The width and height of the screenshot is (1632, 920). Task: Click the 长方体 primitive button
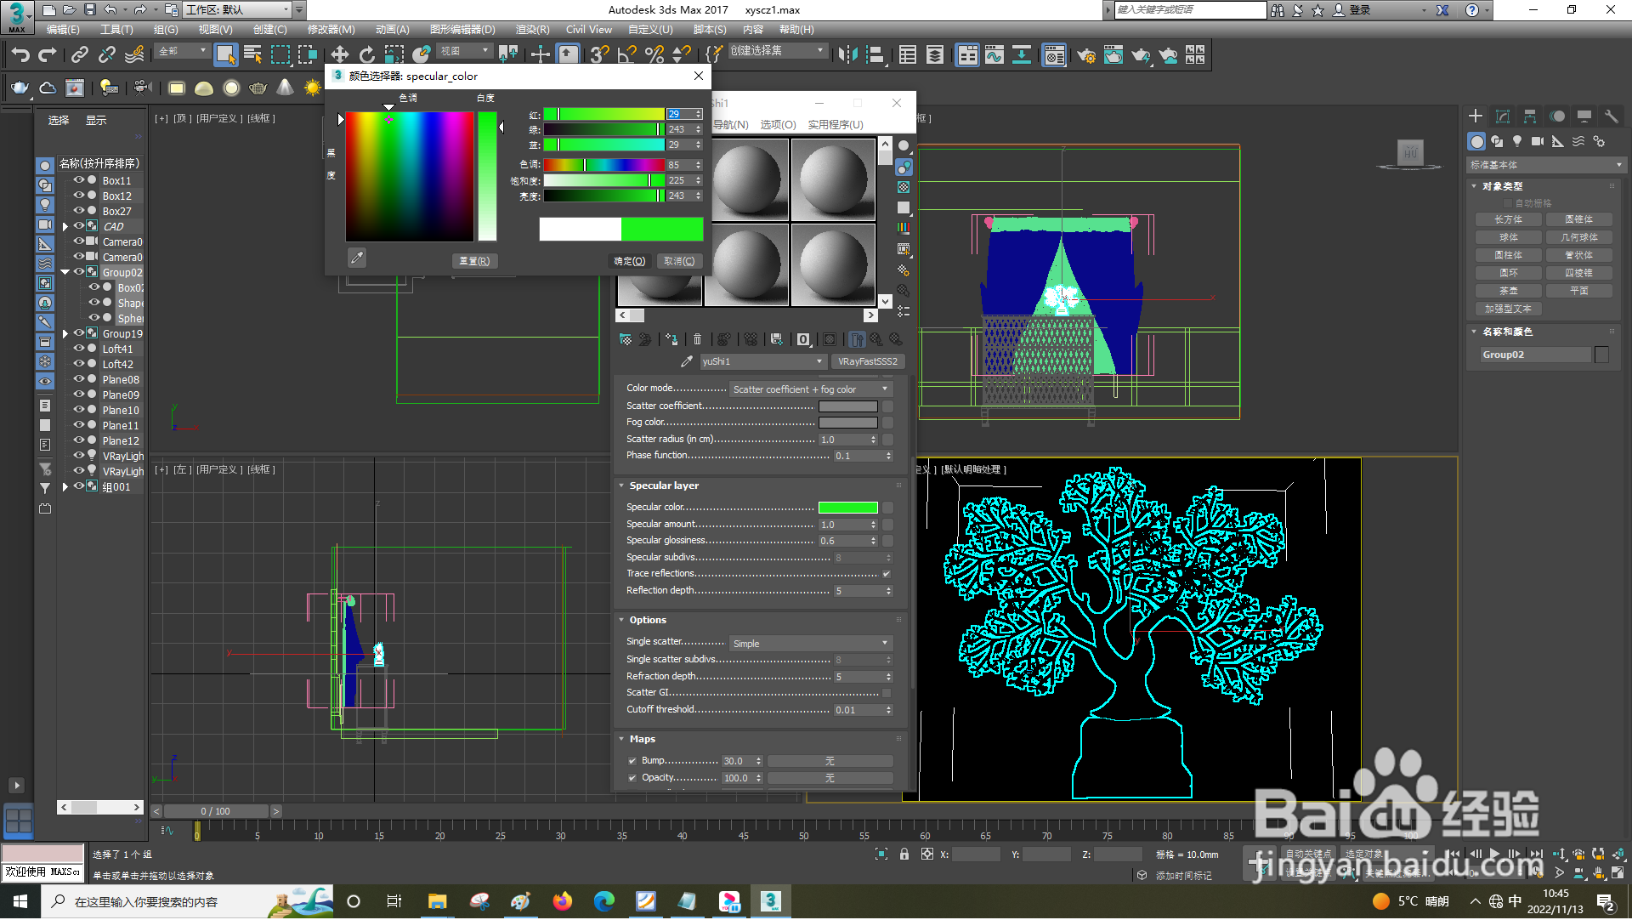coord(1509,219)
